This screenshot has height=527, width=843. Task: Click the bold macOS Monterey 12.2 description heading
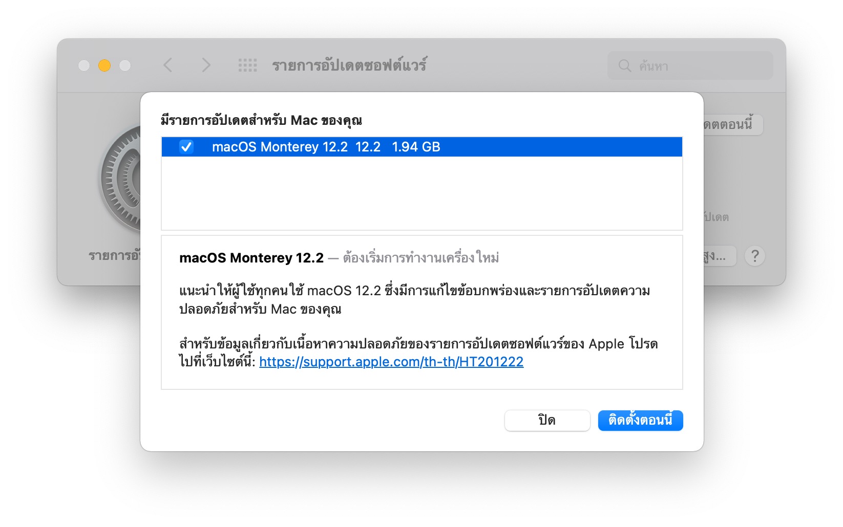[x=251, y=258]
